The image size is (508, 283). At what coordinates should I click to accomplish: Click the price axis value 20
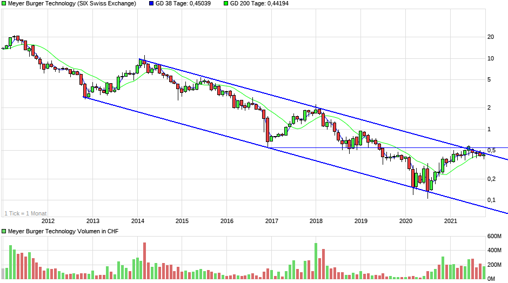pyautogui.click(x=491, y=37)
